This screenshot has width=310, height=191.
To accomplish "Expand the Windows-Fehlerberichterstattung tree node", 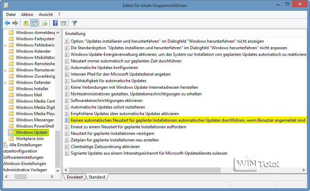I will 5,45.
